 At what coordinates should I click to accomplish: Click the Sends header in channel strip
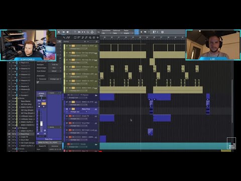pyautogui.click(x=55, y=127)
